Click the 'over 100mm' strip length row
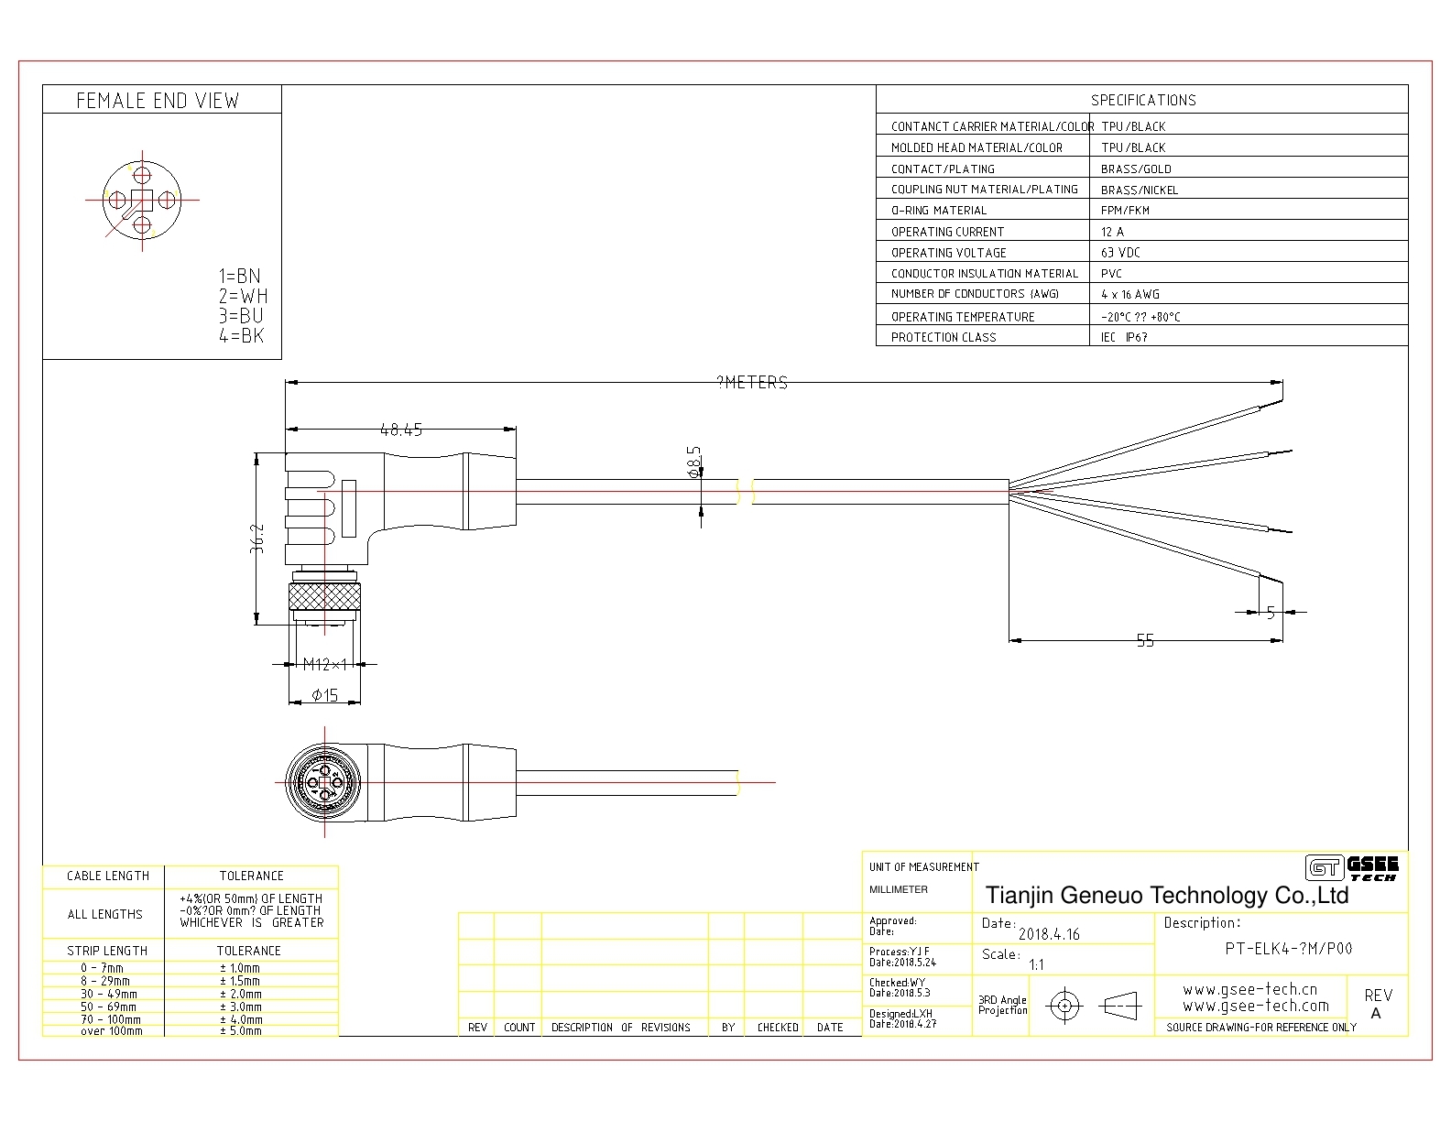The width and height of the screenshot is (1451, 1121). click(112, 1031)
